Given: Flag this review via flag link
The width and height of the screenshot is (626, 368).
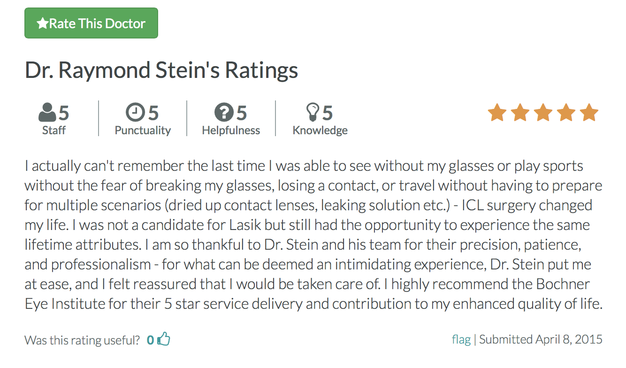Looking at the screenshot, I should click(461, 339).
